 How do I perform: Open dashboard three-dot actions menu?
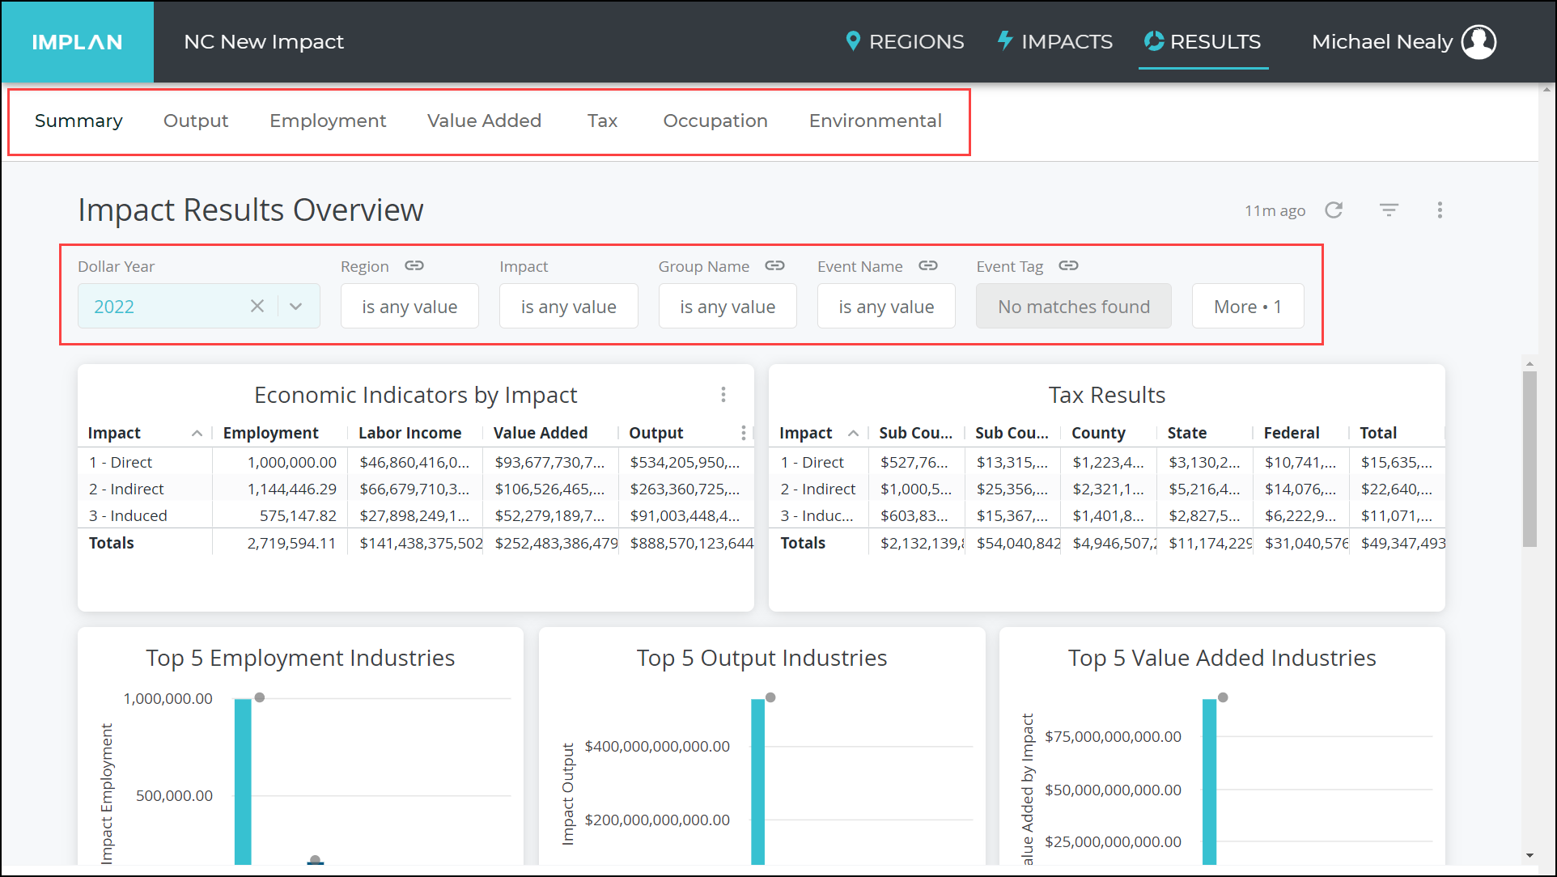pyautogui.click(x=1440, y=210)
